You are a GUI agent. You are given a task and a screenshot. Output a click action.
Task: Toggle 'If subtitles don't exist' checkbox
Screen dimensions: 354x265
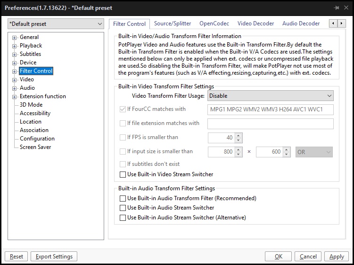123,164
